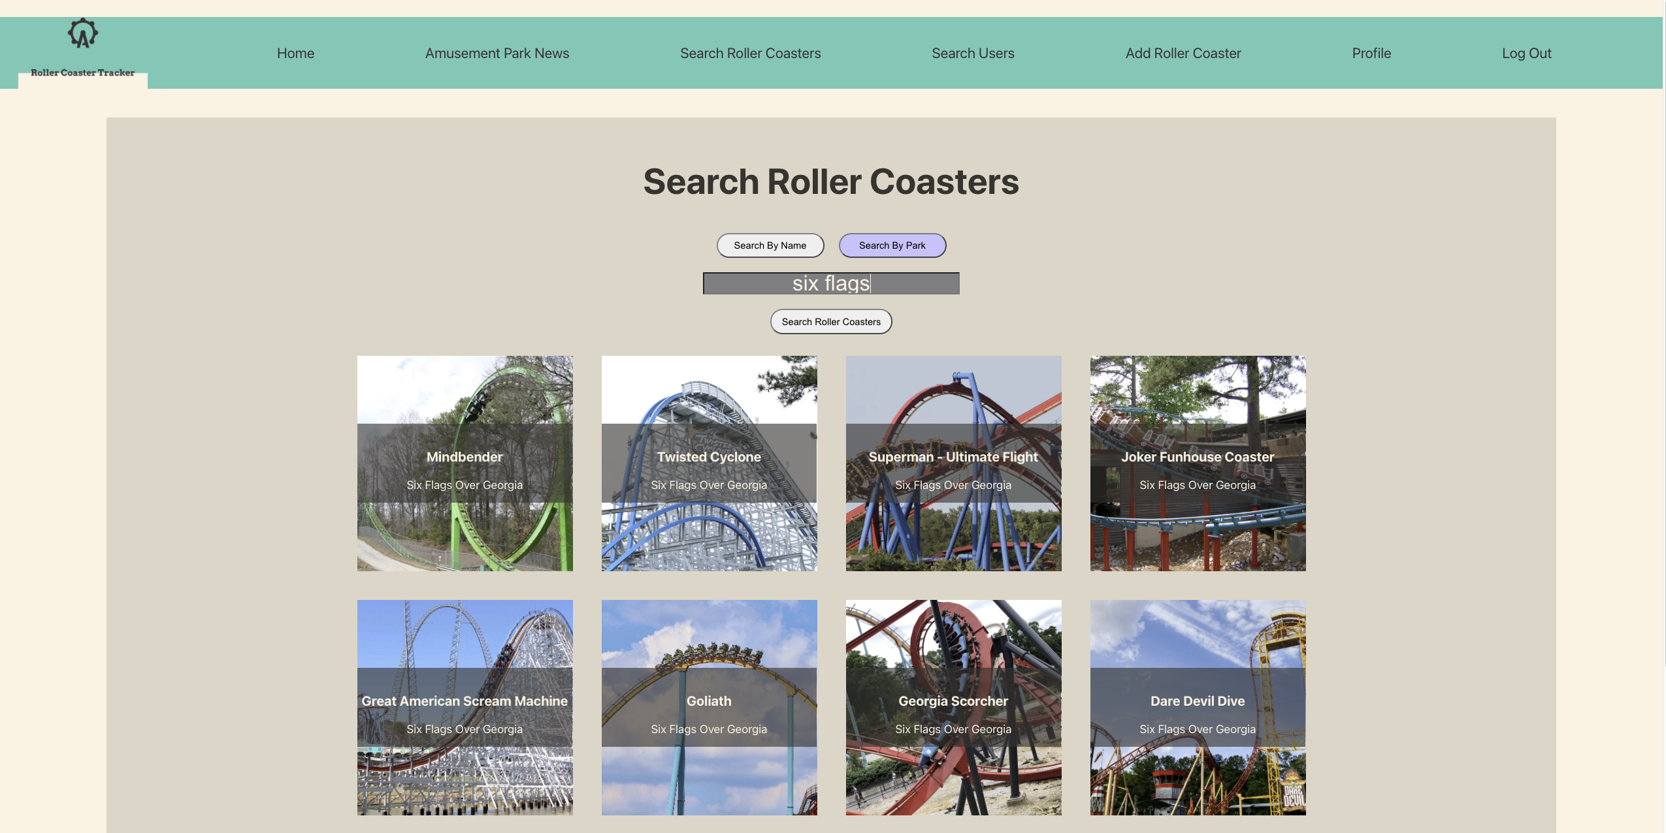Click the search field containing six flags
The height and width of the screenshot is (833, 1666).
(831, 283)
